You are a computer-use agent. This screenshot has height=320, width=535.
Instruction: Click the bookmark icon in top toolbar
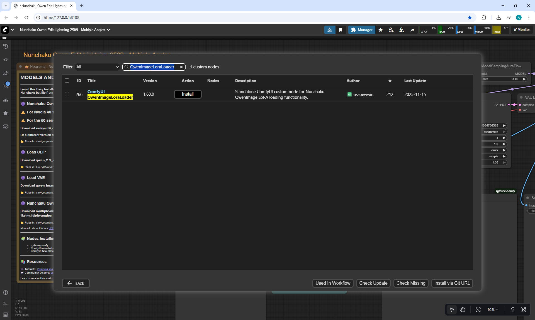coord(341,30)
